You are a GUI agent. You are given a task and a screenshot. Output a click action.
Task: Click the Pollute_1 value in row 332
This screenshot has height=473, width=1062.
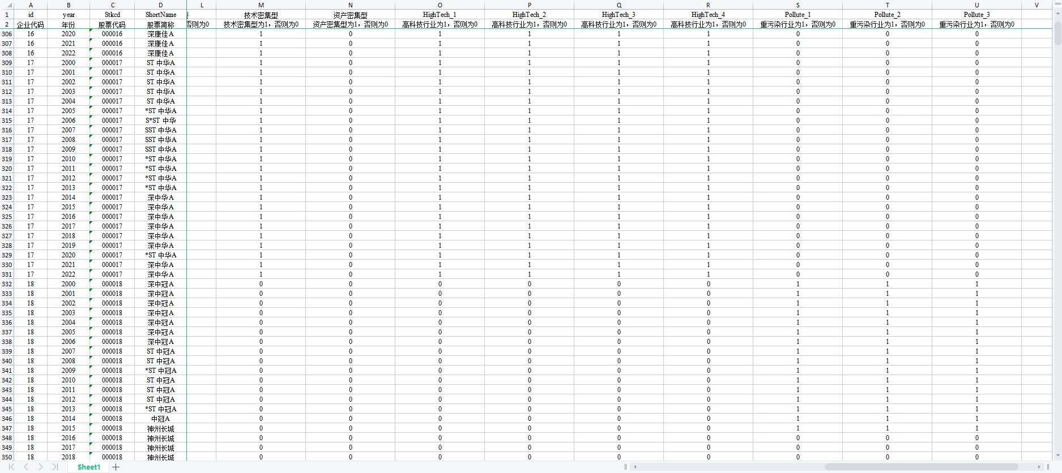pos(798,284)
